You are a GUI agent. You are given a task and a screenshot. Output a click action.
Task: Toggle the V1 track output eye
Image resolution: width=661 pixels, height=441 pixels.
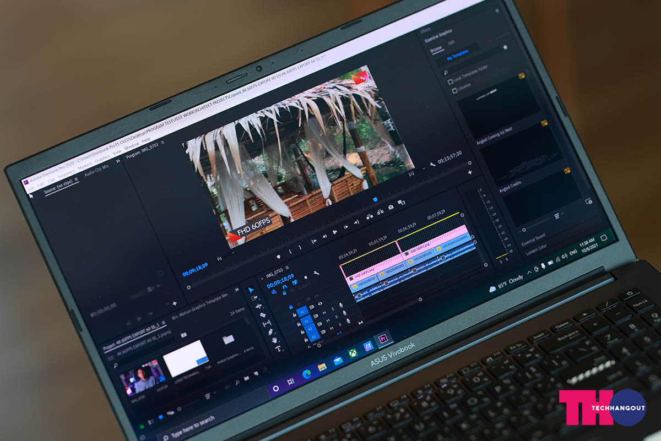tap(320, 304)
